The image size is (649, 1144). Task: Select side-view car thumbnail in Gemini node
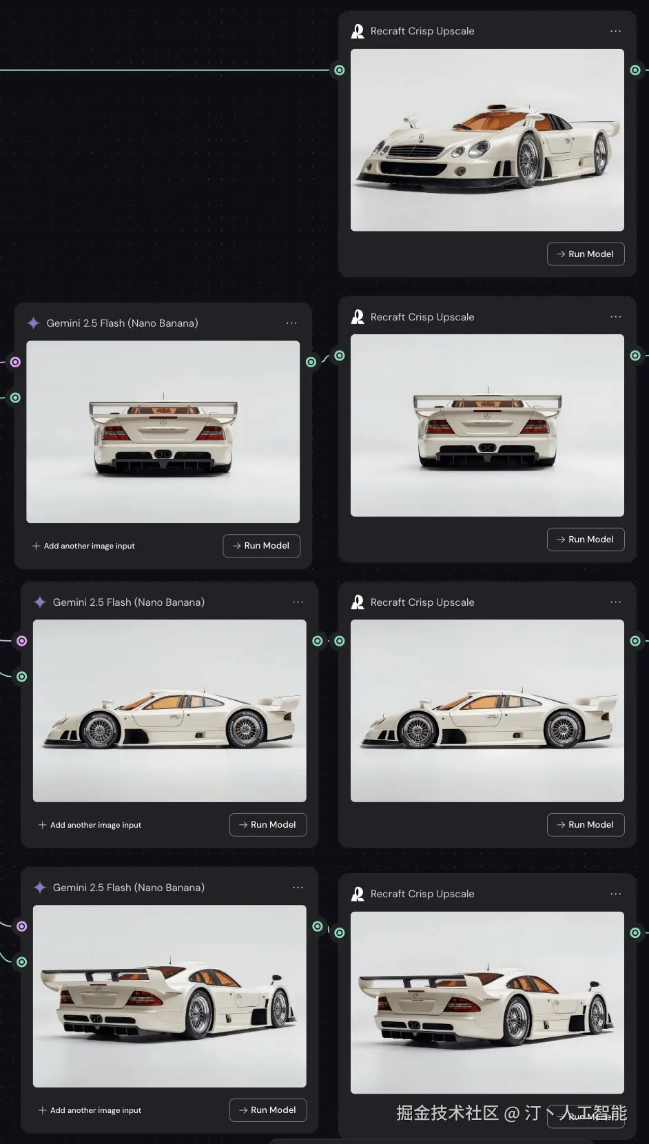click(169, 711)
